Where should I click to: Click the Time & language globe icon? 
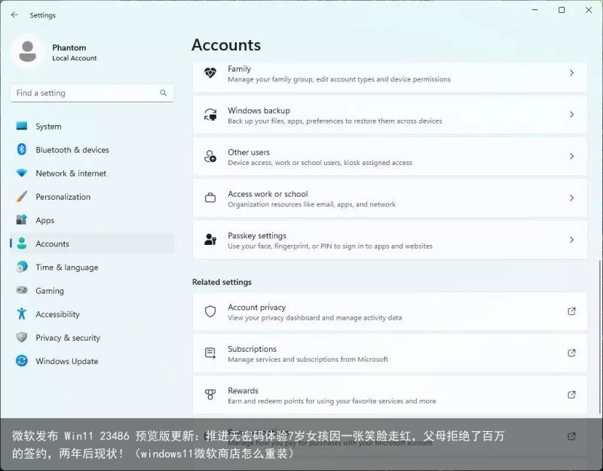click(22, 267)
